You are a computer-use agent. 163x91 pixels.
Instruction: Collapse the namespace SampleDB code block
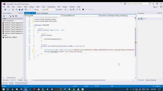(34, 25)
